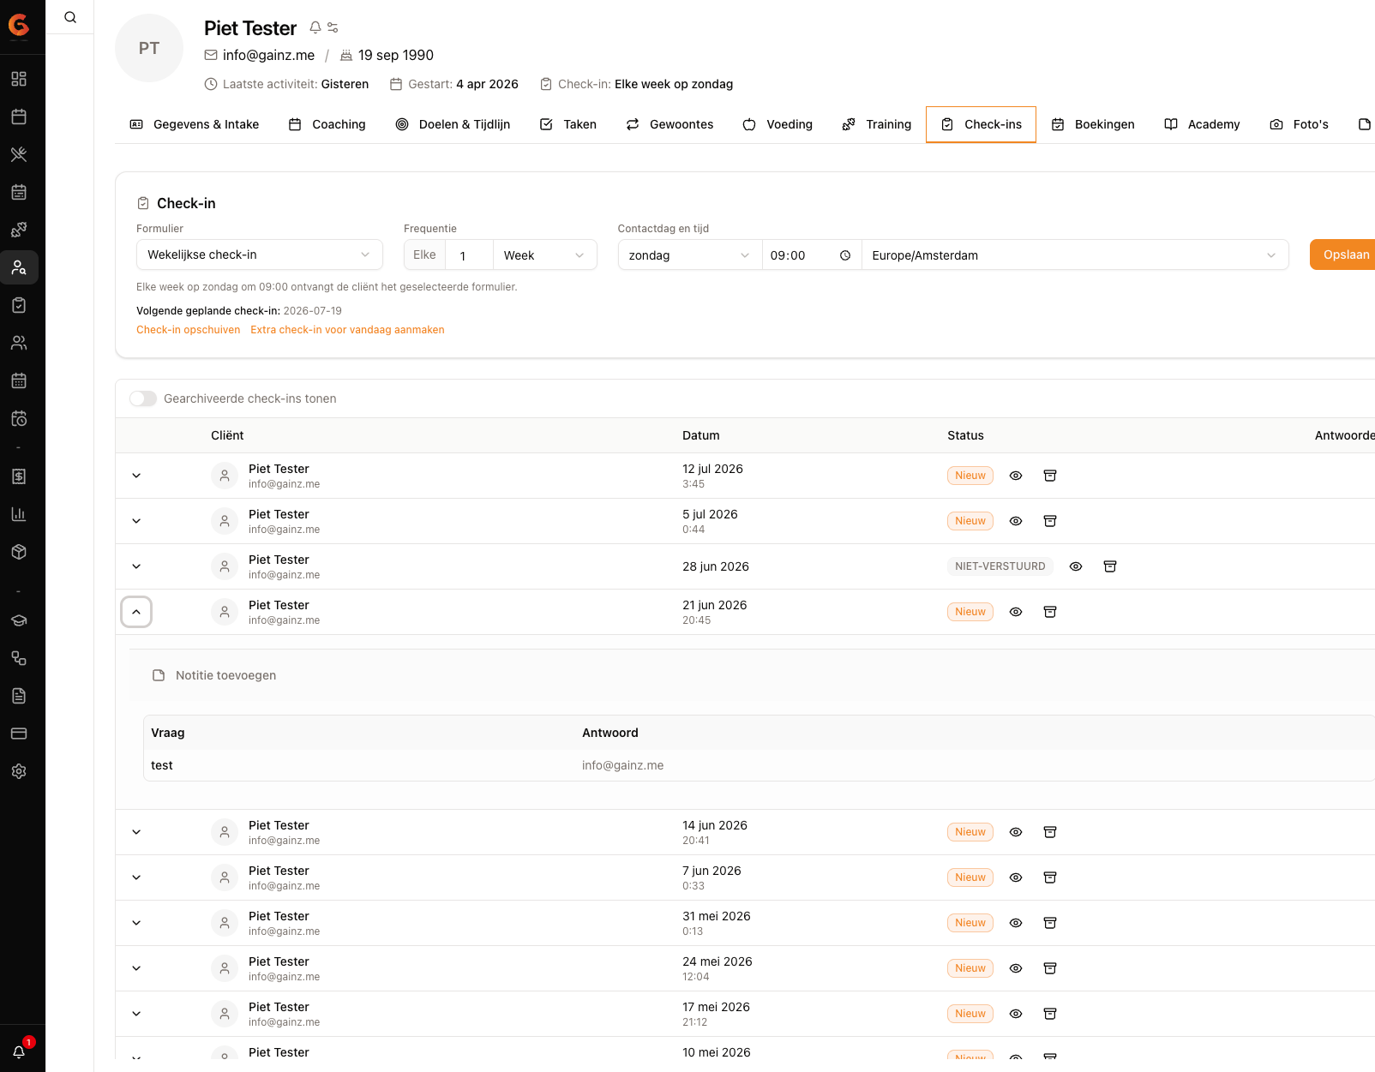1375x1072 pixels.
Task: Open the Formulier dropdown Wekelijkse check-in
Action: (260, 255)
